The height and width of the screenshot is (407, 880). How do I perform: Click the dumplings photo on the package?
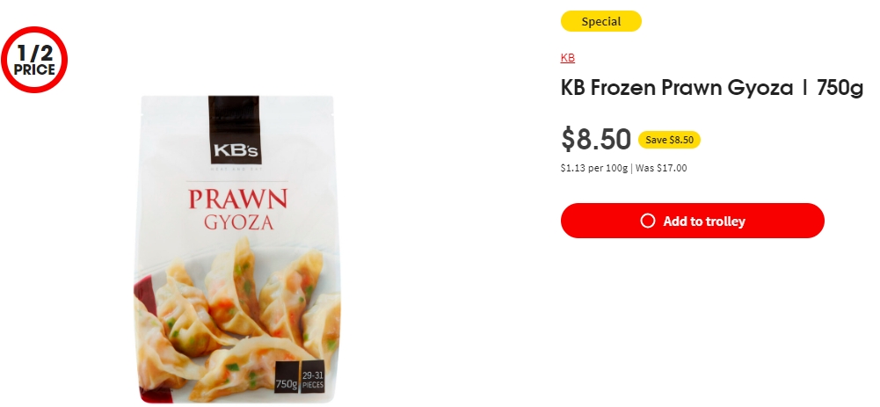pos(236,320)
